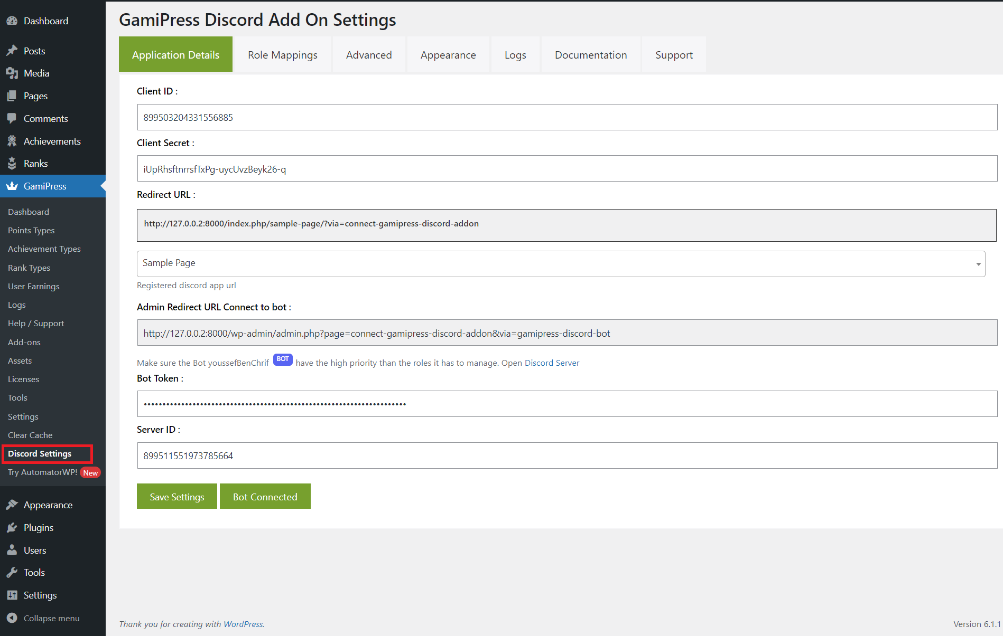Open Achievement Types submenu item
The image size is (1003, 636).
[x=44, y=249]
